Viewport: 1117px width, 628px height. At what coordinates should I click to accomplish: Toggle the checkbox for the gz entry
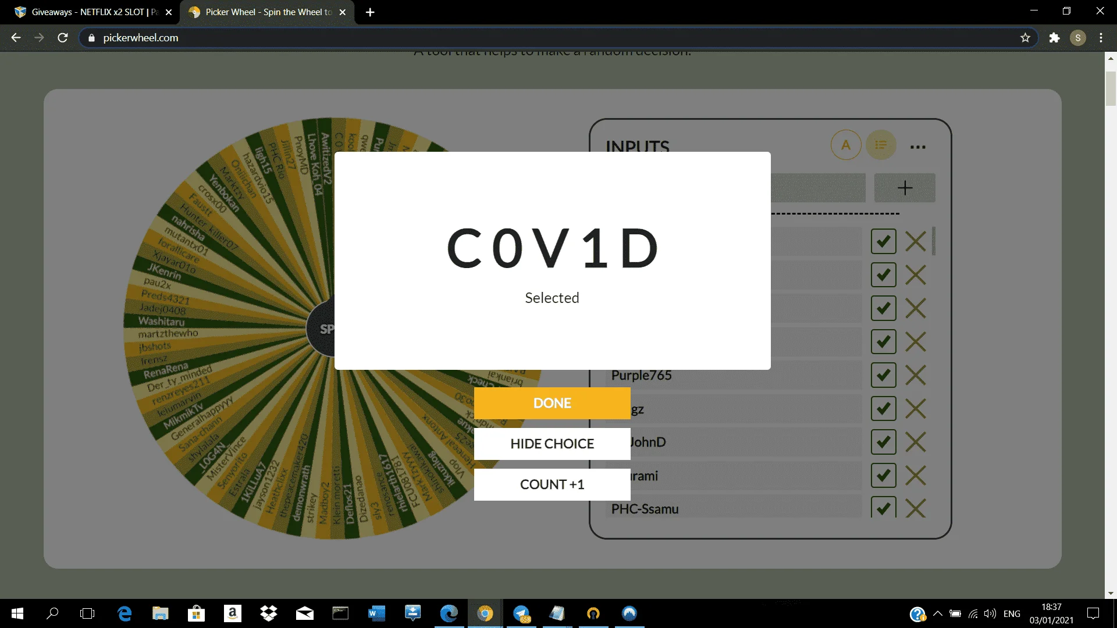(883, 409)
